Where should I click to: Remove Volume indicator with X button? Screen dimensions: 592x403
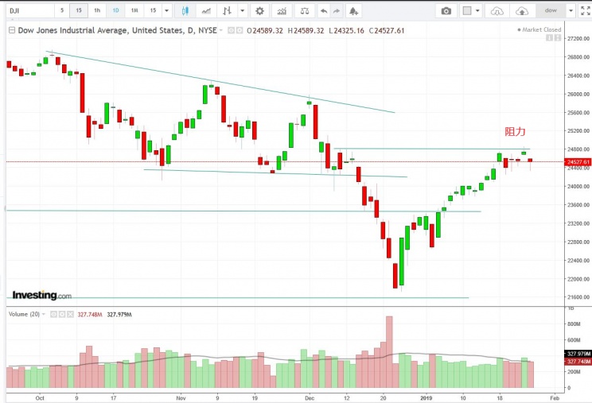click(70, 314)
